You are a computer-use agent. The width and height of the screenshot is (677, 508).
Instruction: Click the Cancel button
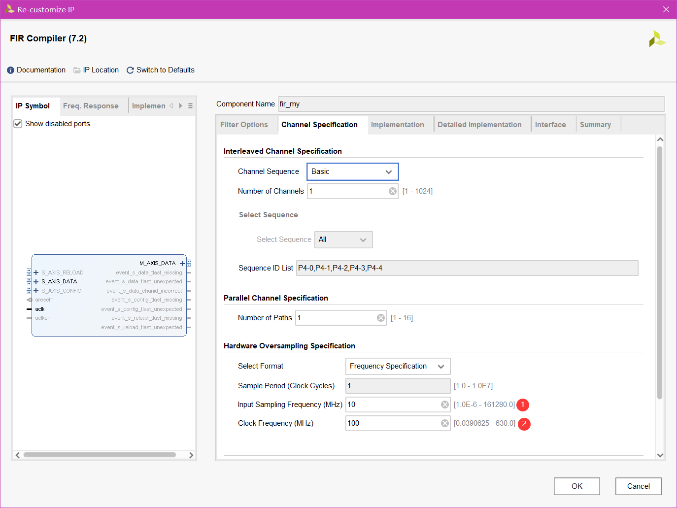pos(639,486)
